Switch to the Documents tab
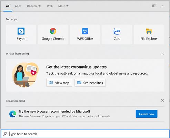 coord(34,6)
